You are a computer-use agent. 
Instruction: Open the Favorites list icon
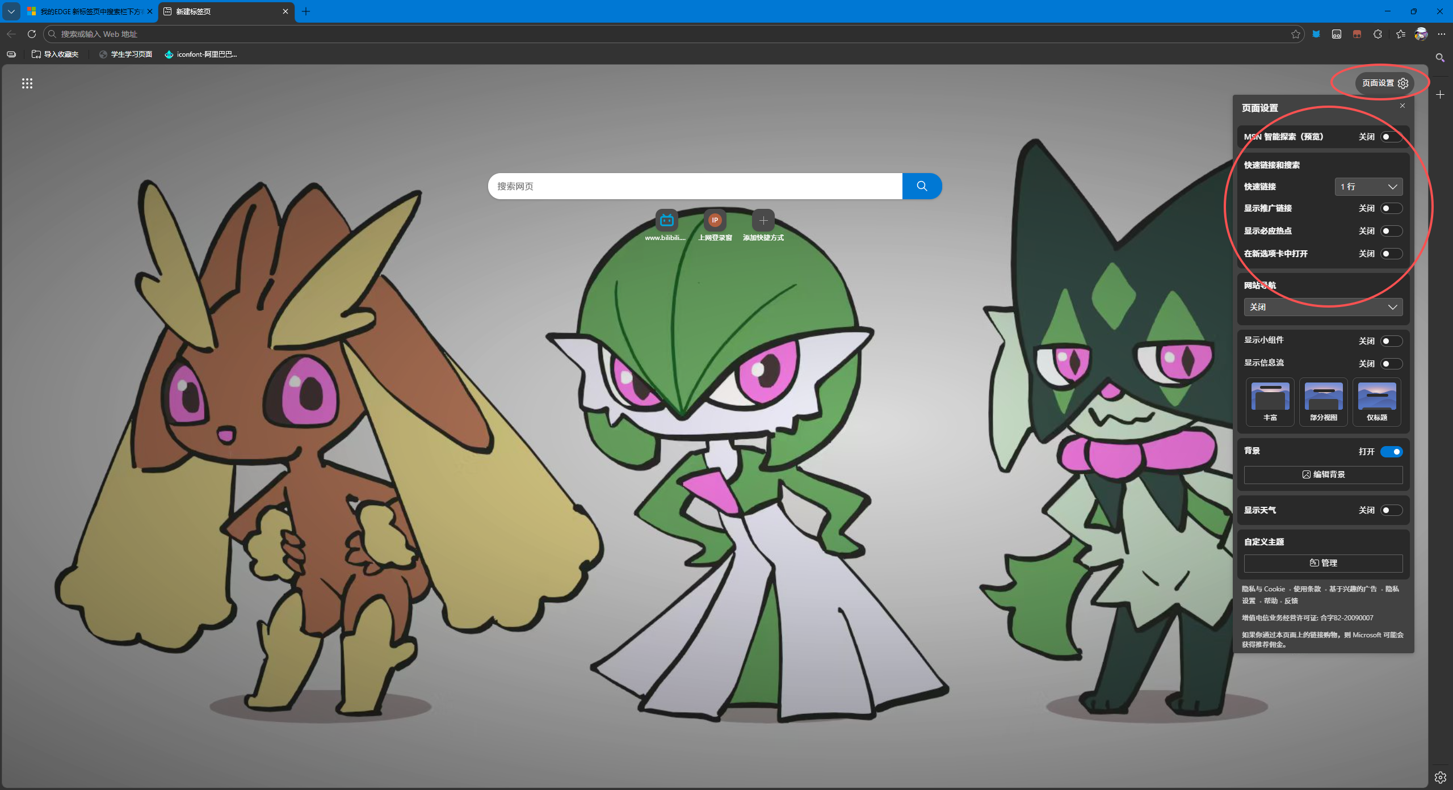click(x=1401, y=34)
